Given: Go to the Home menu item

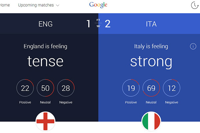Looking at the screenshot, I should tap(5, 5).
